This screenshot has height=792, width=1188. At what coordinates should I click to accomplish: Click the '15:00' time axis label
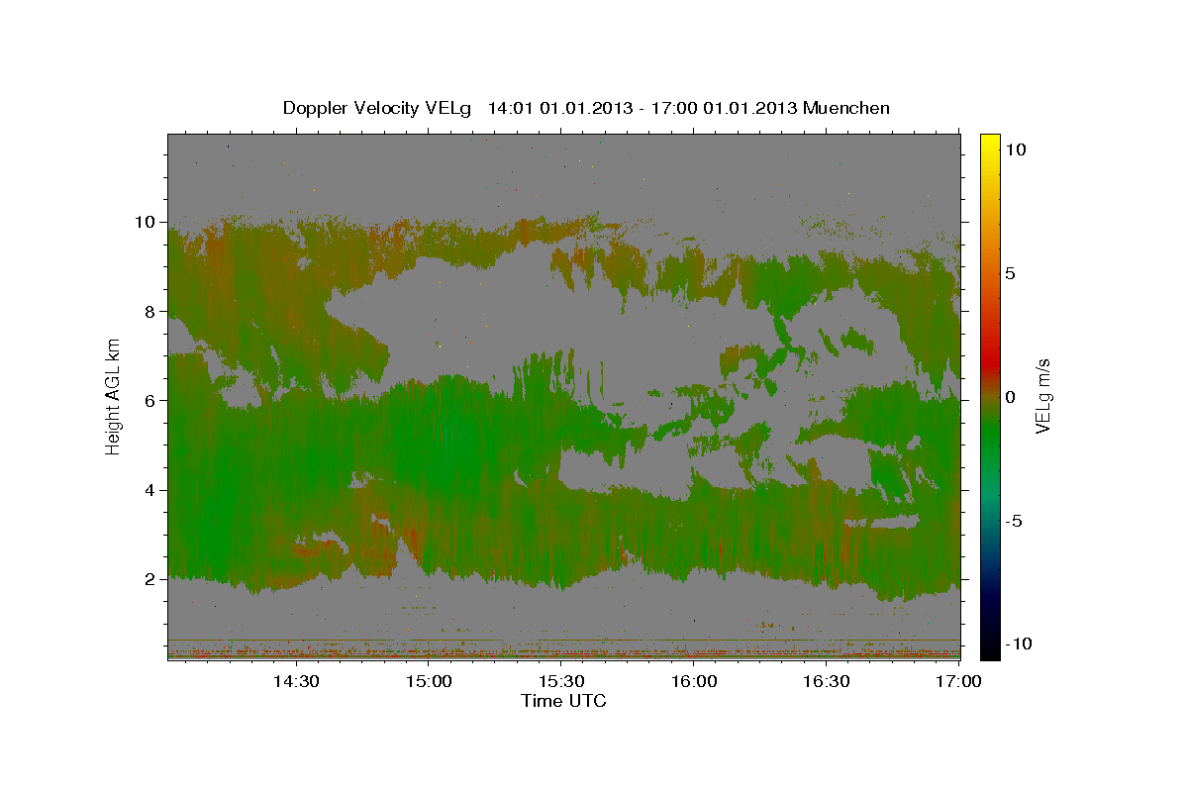428,681
